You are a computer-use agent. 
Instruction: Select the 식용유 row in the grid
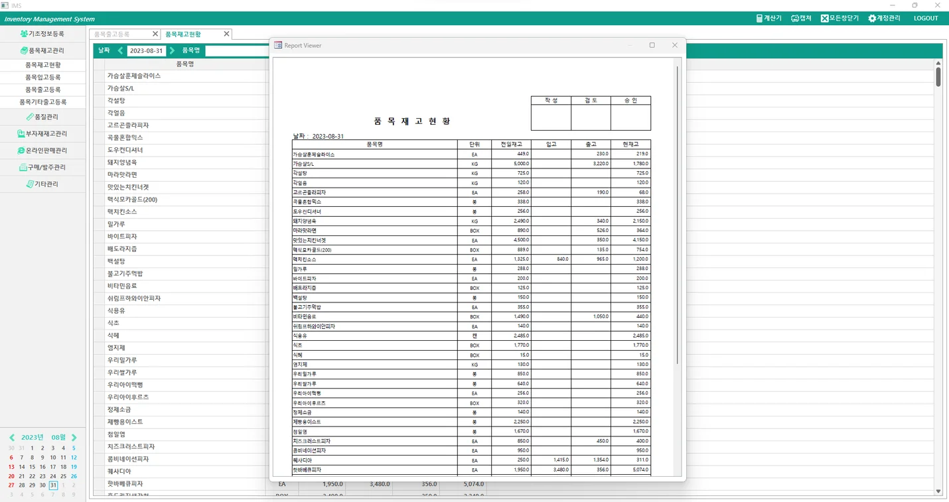[186, 311]
